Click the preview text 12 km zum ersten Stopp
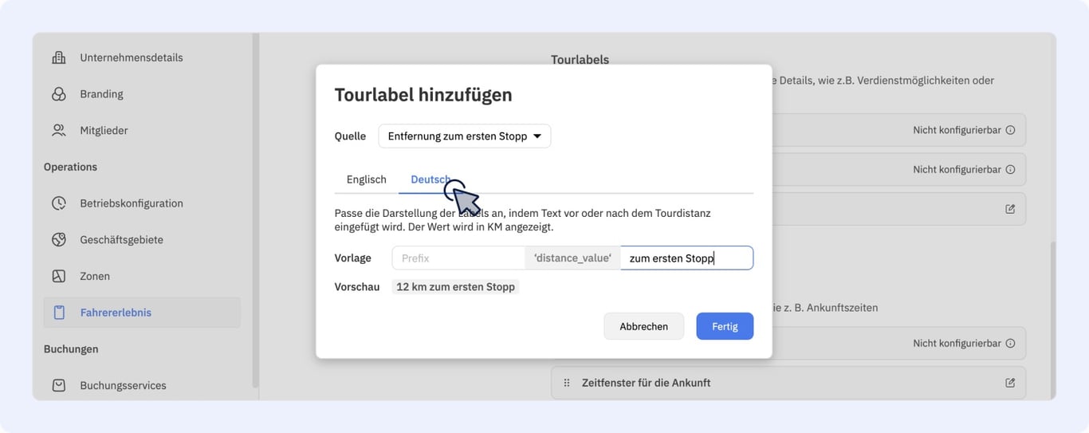1089x433 pixels. point(455,286)
